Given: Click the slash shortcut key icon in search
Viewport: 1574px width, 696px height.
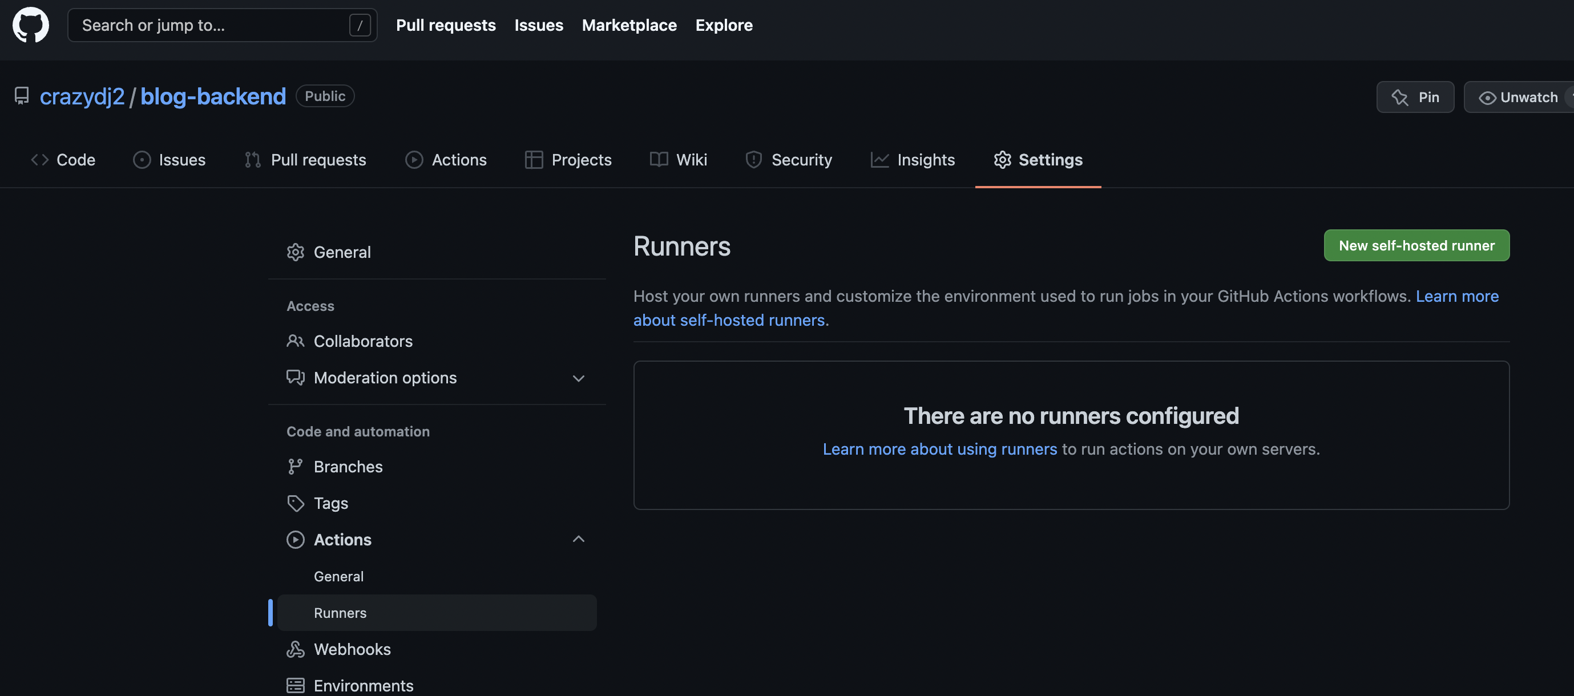Looking at the screenshot, I should pos(360,25).
